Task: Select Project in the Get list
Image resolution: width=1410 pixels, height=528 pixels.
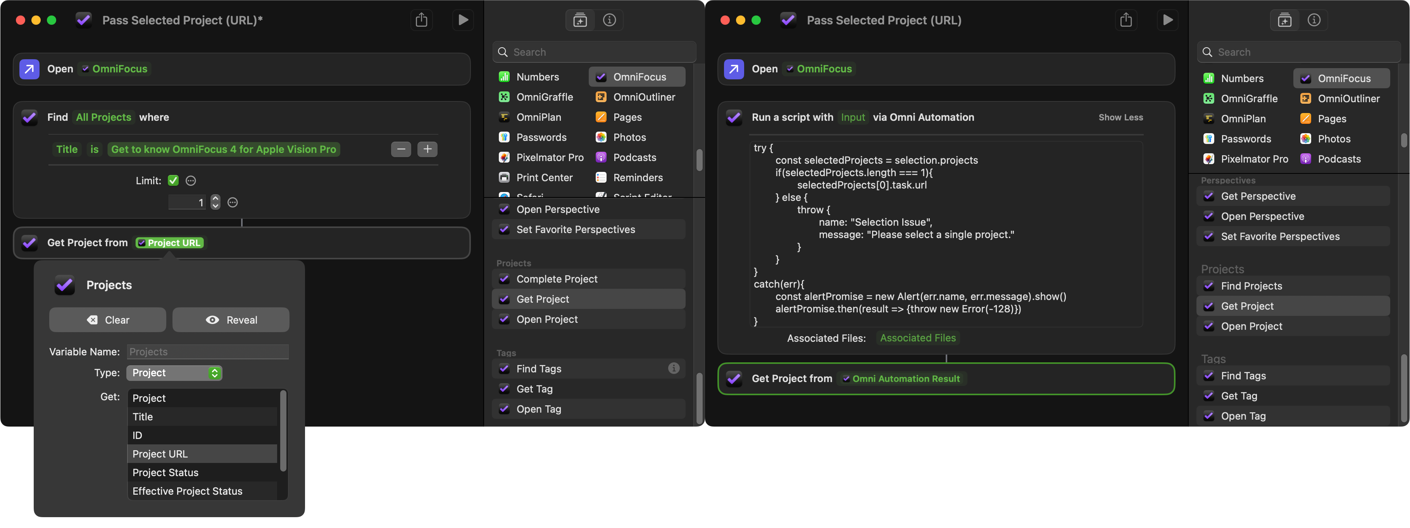Action: [203, 398]
